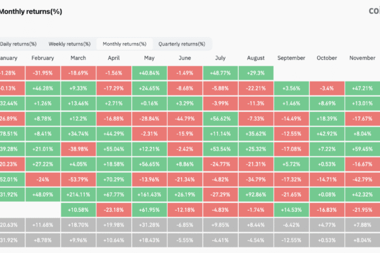
Task: Click the gray -12.55% September median cell
Action: coord(292,240)
